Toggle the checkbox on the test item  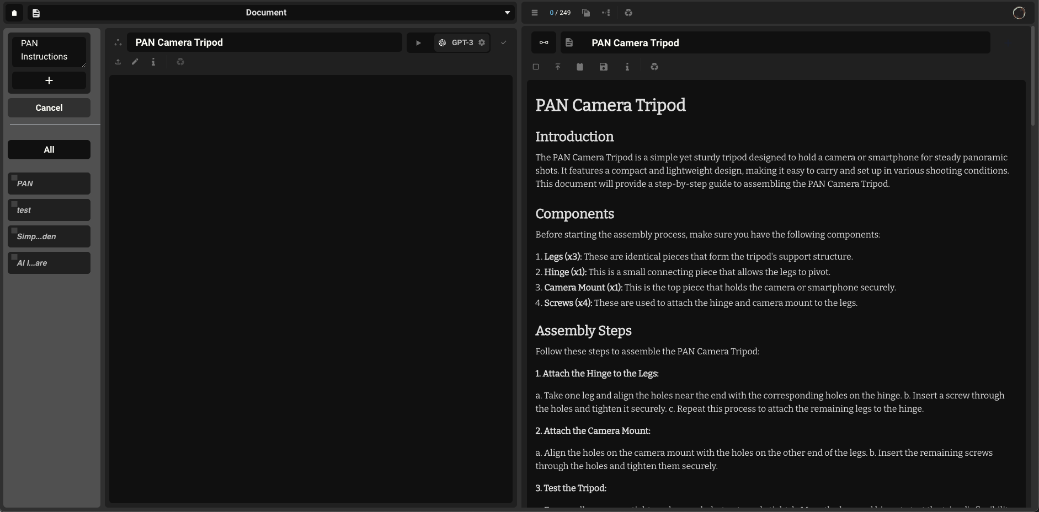[x=14, y=204]
